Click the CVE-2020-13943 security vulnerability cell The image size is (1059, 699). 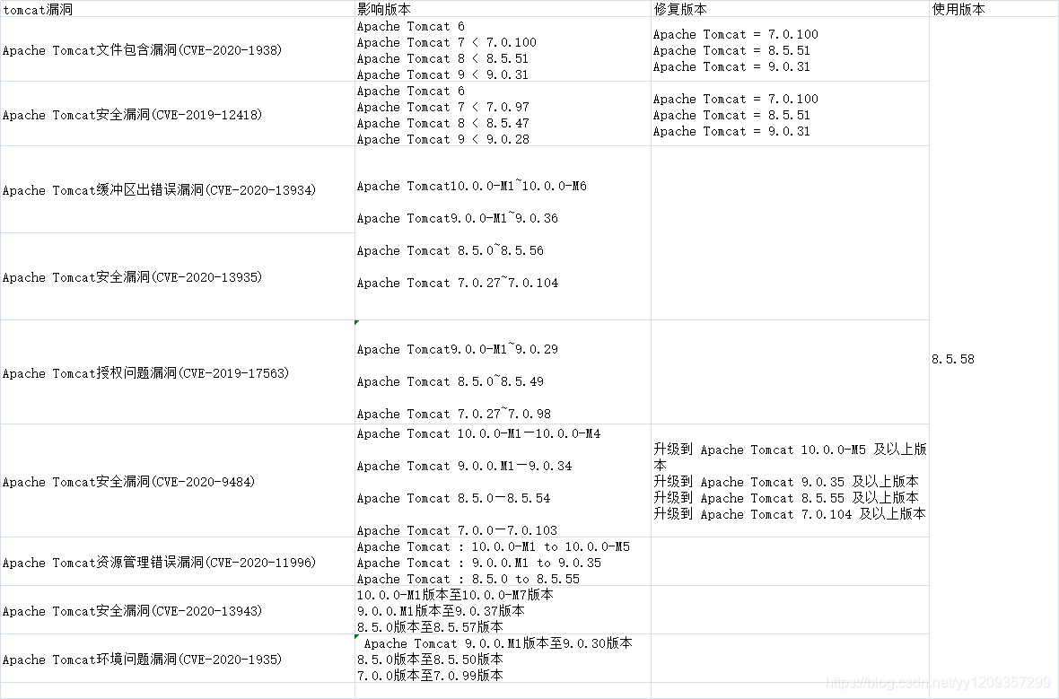[178, 610]
